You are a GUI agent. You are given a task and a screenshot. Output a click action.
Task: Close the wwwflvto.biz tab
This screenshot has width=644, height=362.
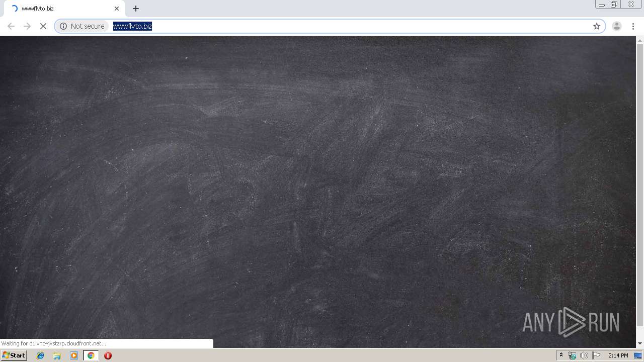pyautogui.click(x=117, y=9)
